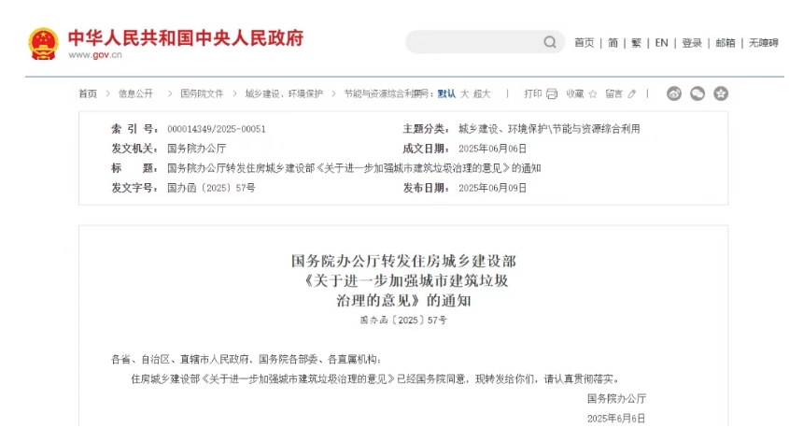
Task: Click the favorite star outline icon
Action: (x=593, y=93)
